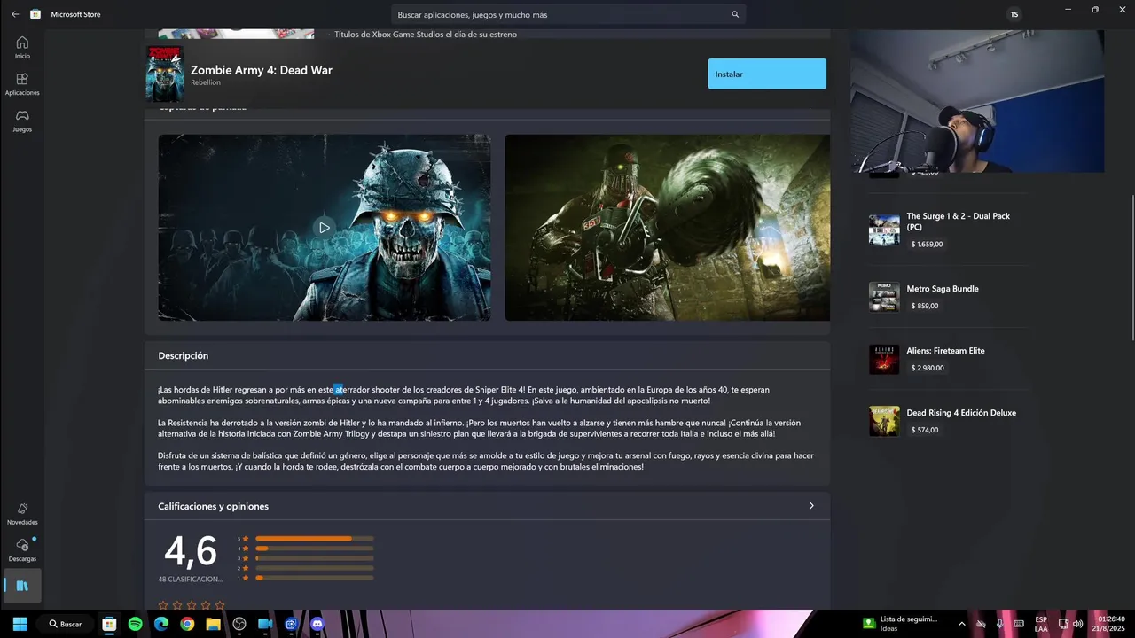Open the Metro Saga Bundle listing
The height and width of the screenshot is (638, 1135).
[948, 297]
